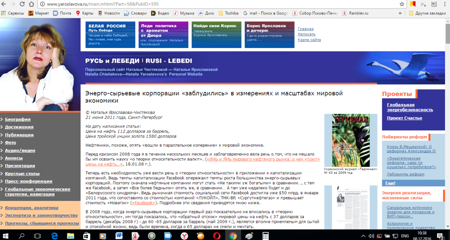Open the Аудио/видео menu item

click(x=20, y=150)
